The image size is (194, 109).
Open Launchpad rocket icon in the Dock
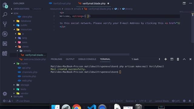(x=66, y=107)
